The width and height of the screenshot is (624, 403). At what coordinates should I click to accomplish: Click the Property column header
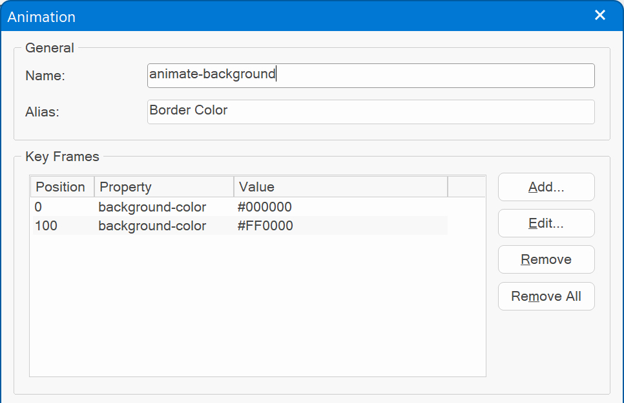pyautogui.click(x=163, y=187)
